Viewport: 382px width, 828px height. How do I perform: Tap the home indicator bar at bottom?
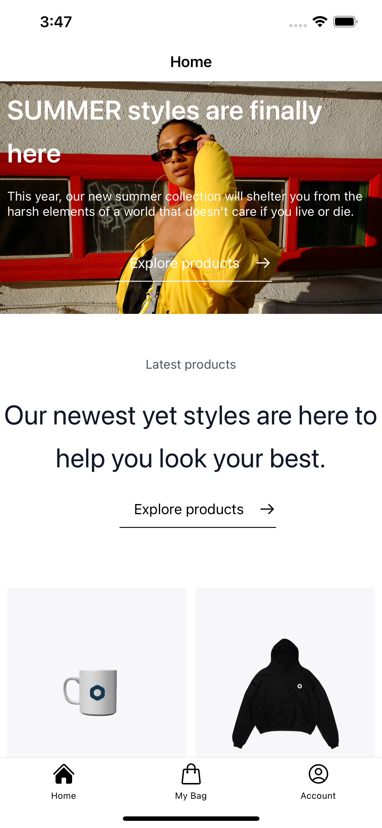191,818
